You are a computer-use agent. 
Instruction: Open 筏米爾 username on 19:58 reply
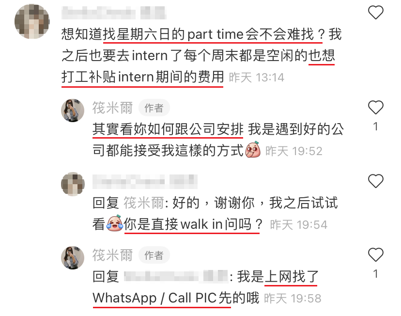[112, 255]
